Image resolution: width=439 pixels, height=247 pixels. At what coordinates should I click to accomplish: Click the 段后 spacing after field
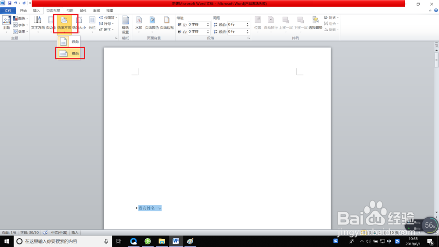point(237,32)
